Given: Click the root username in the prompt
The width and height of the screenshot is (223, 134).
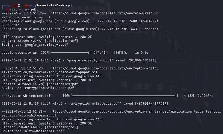Looking at the screenshot, I should pos(12,5).
